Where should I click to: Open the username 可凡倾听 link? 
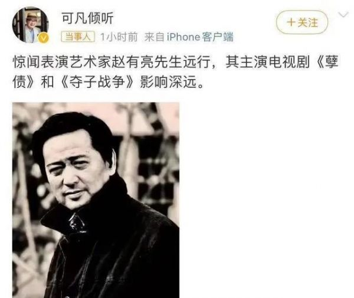(87, 18)
